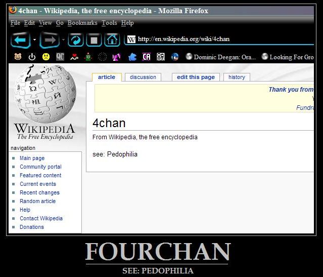Click the '4chan' article heading
The height and width of the screenshot is (277, 323).
109,123
